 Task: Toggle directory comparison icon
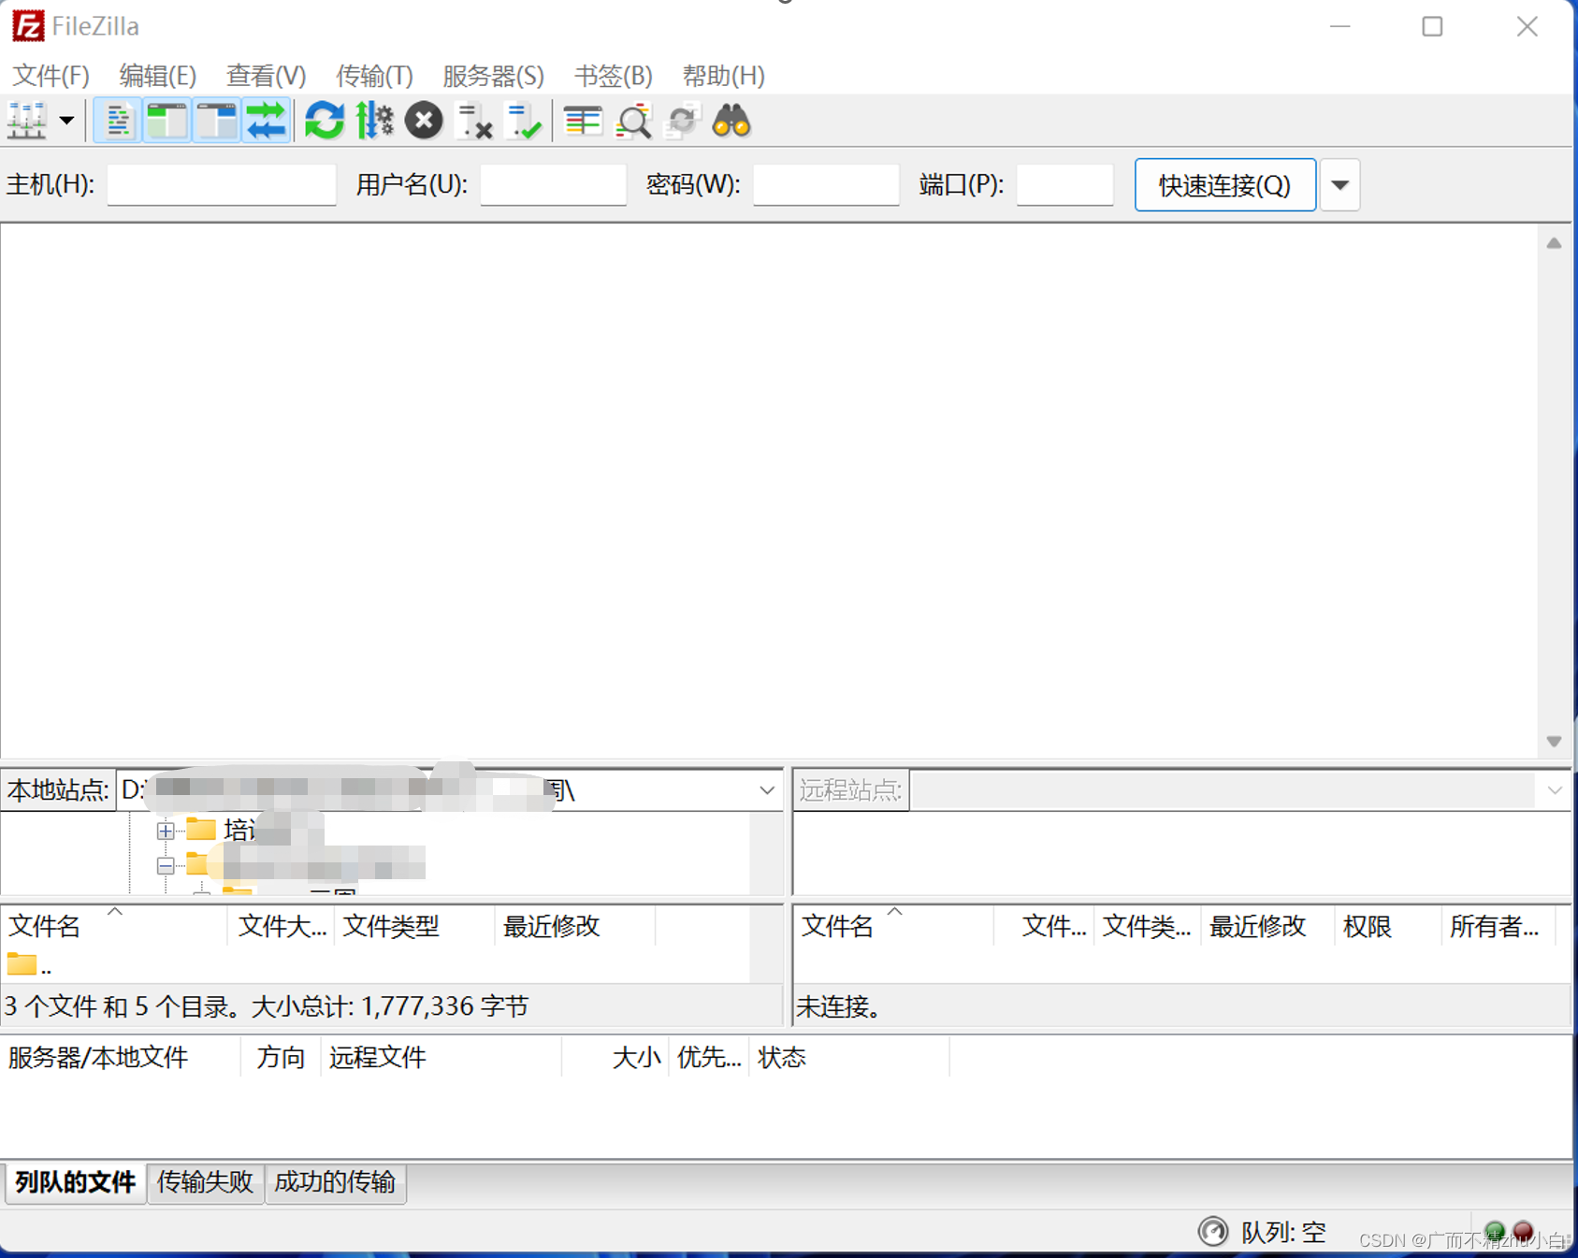[x=633, y=121]
